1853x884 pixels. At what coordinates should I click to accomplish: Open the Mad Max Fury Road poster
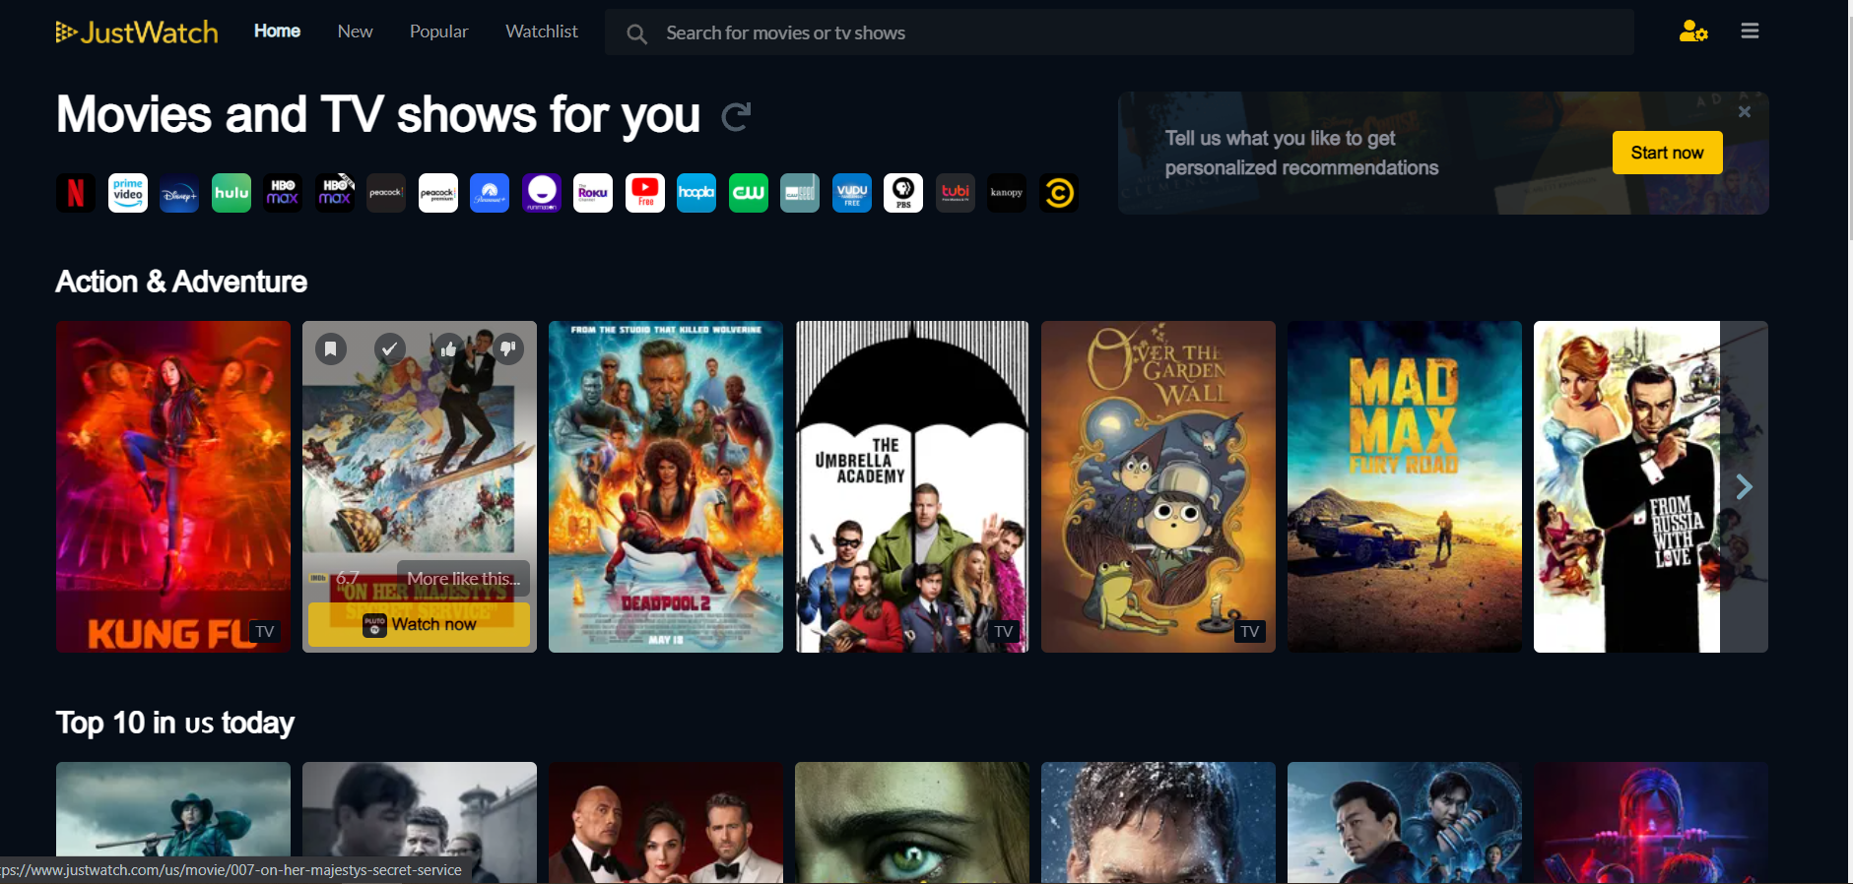coord(1405,486)
